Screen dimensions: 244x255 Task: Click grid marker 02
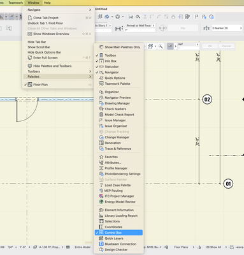(207, 99)
